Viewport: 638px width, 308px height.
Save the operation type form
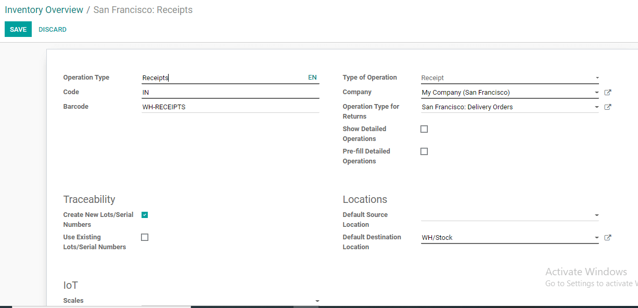point(18,30)
